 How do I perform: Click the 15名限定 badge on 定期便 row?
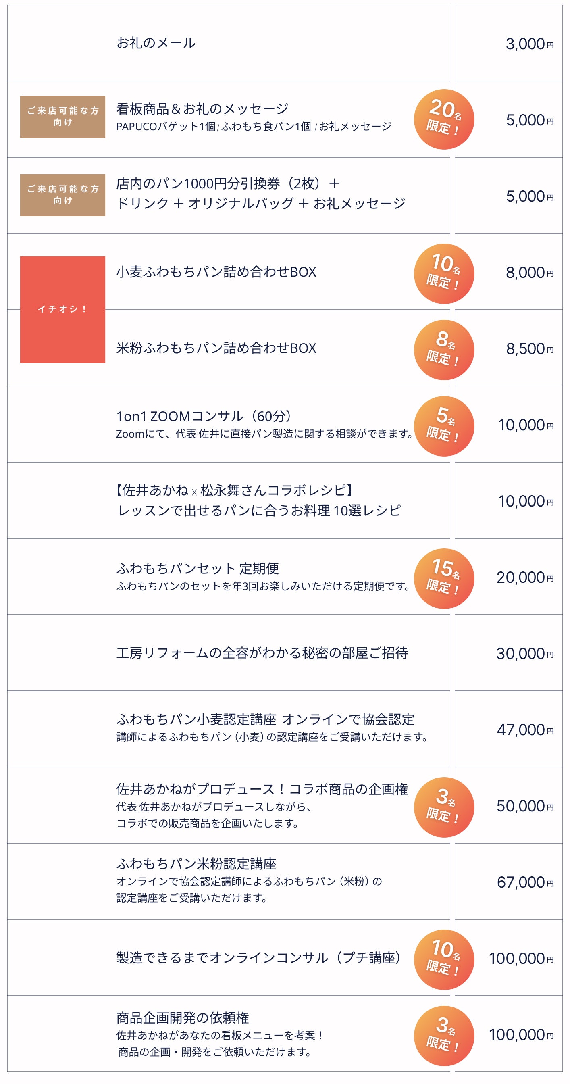point(444,578)
